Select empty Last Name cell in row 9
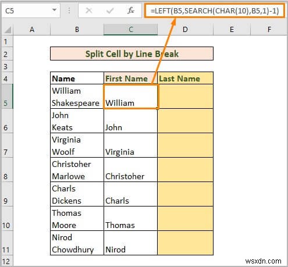This screenshot has height=267, width=288. click(185, 194)
